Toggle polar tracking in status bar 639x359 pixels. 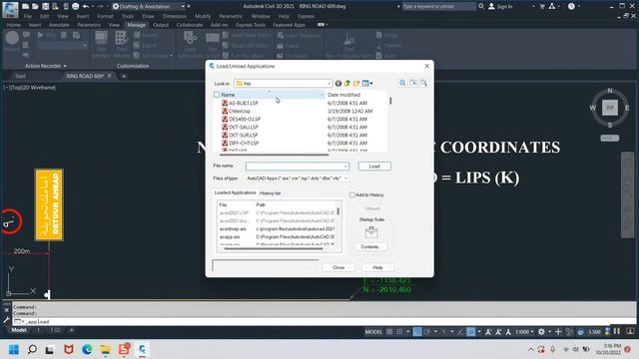pos(426,332)
